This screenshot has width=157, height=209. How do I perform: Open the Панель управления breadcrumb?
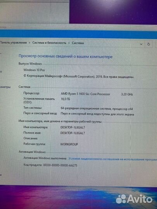[x=13, y=43]
